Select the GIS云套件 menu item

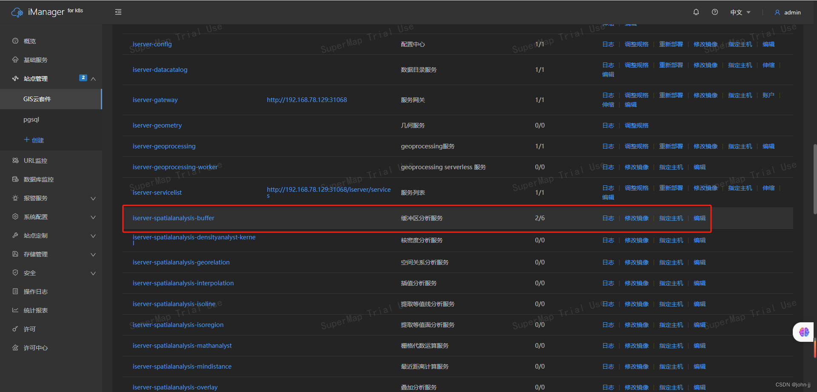(x=51, y=99)
